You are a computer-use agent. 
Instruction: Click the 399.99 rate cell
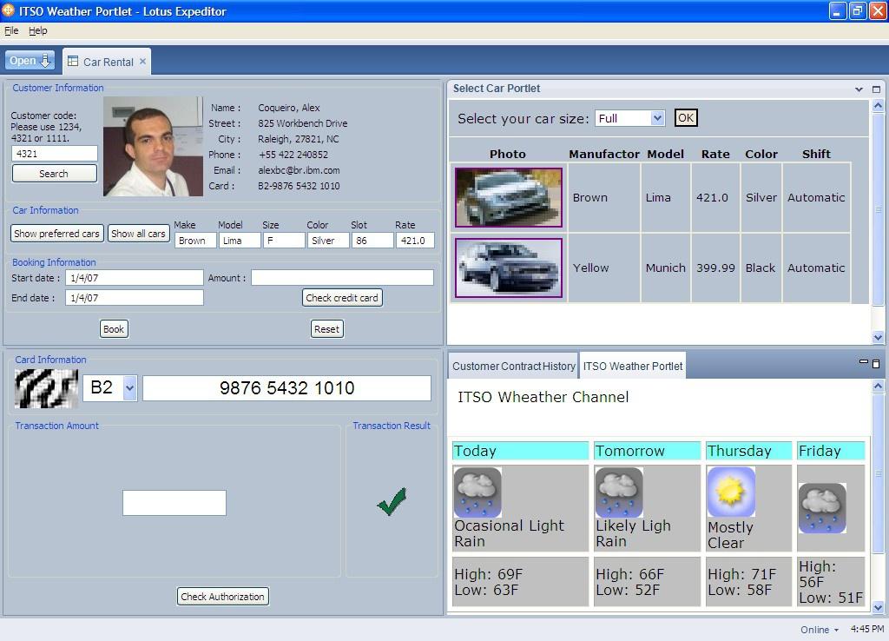pyautogui.click(x=715, y=268)
